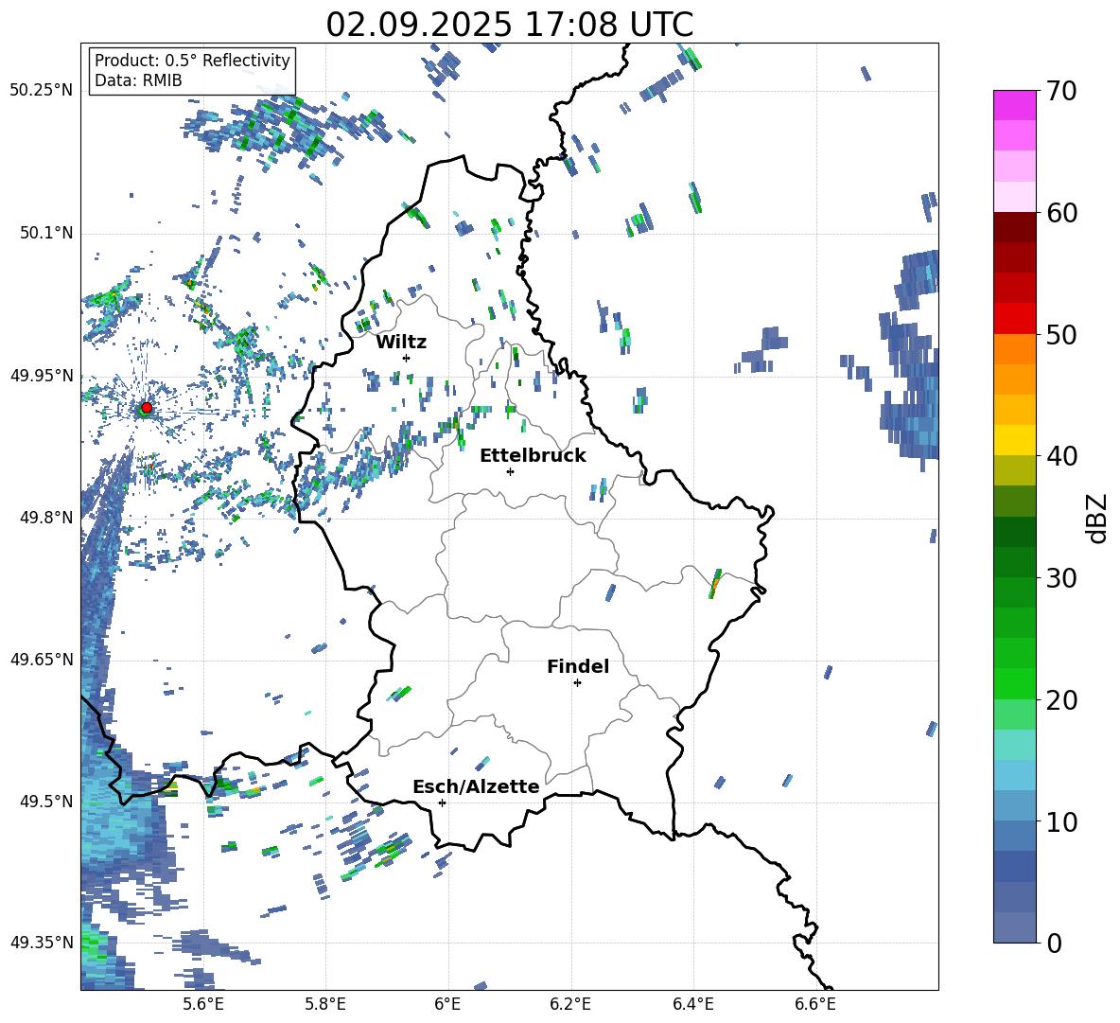Click the 49.65°N latitude label
The height and width of the screenshot is (1023, 1120).
pos(42,660)
